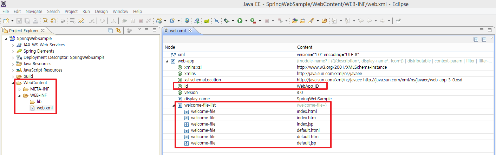Viewport: 496px width, 155px height.
Task: Toggle the Pin Editor toolbar icon
Action: click(398, 21)
